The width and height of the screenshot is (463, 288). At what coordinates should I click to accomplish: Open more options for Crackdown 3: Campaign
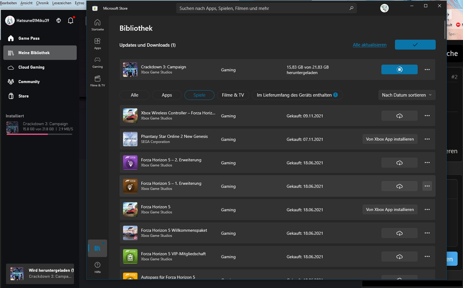pyautogui.click(x=427, y=70)
